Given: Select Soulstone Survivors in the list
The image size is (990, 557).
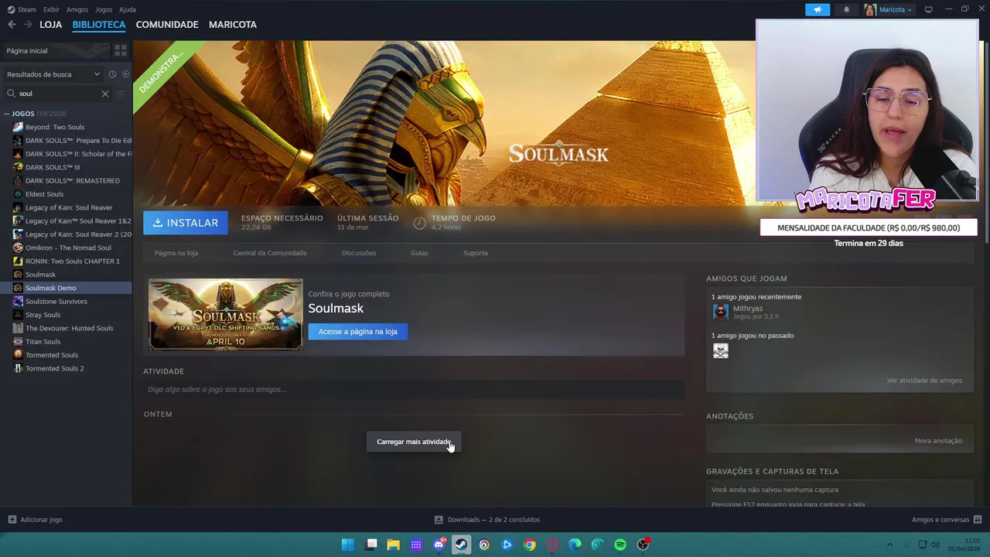Looking at the screenshot, I should coord(56,301).
